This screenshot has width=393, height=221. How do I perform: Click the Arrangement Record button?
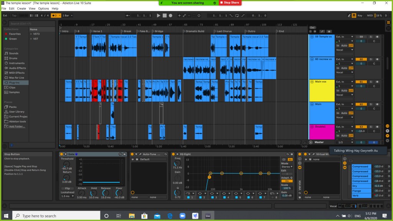[x=170, y=15]
